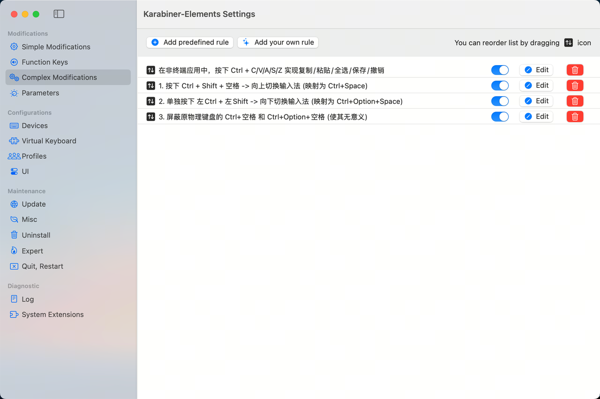Edit rule "3. 屏蔽原物理键盘的"
Viewport: 600px width, 399px height.
[536, 116]
